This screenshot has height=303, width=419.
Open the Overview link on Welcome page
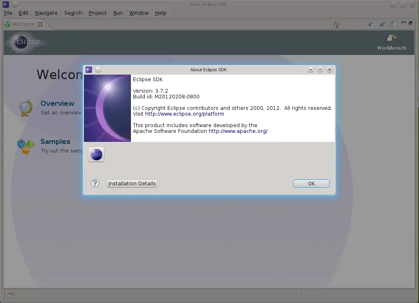click(57, 103)
